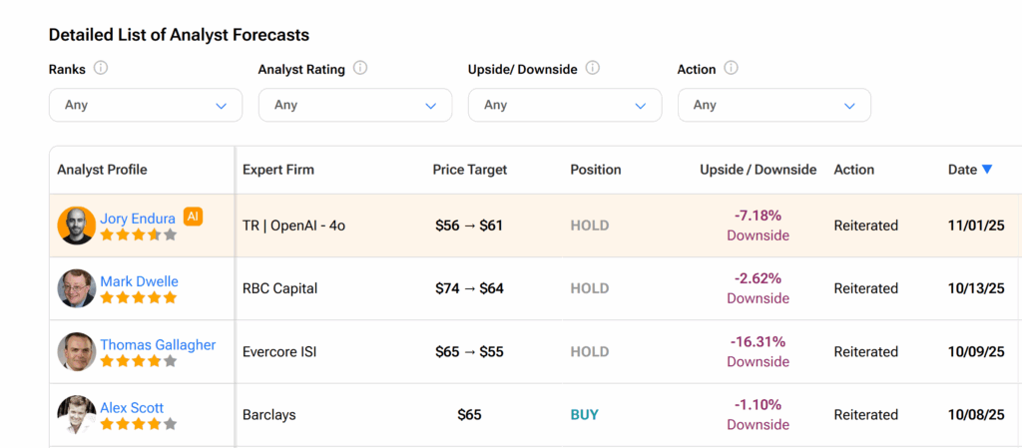Image resolution: width=1022 pixels, height=448 pixels.
Task: Click the info icon next to Action
Action: point(731,69)
